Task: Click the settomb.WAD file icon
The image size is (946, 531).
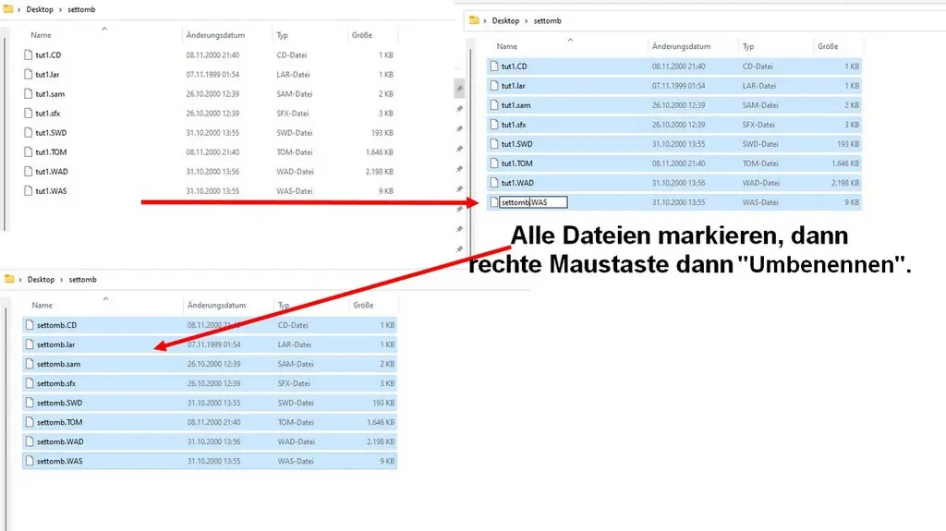Action: (x=30, y=441)
